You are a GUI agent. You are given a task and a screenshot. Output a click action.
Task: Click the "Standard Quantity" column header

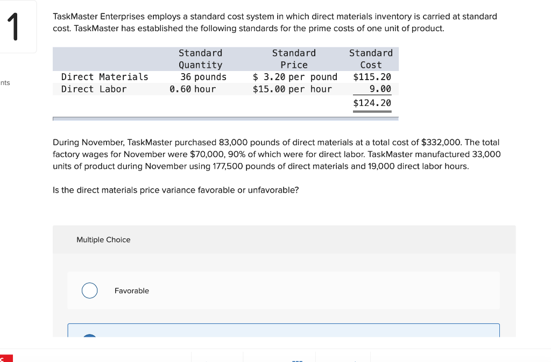click(200, 59)
